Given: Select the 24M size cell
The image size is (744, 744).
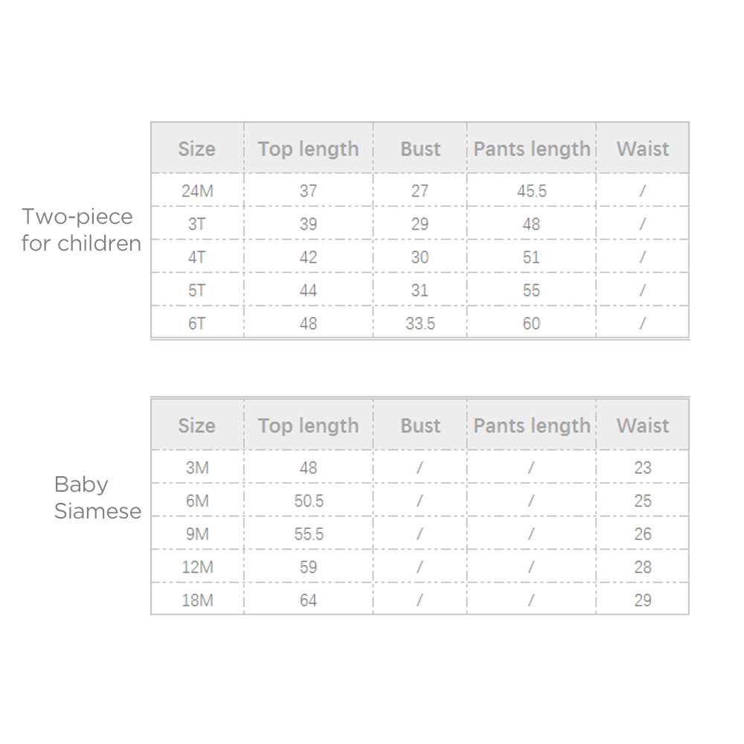Looking at the screenshot, I should 197,191.
